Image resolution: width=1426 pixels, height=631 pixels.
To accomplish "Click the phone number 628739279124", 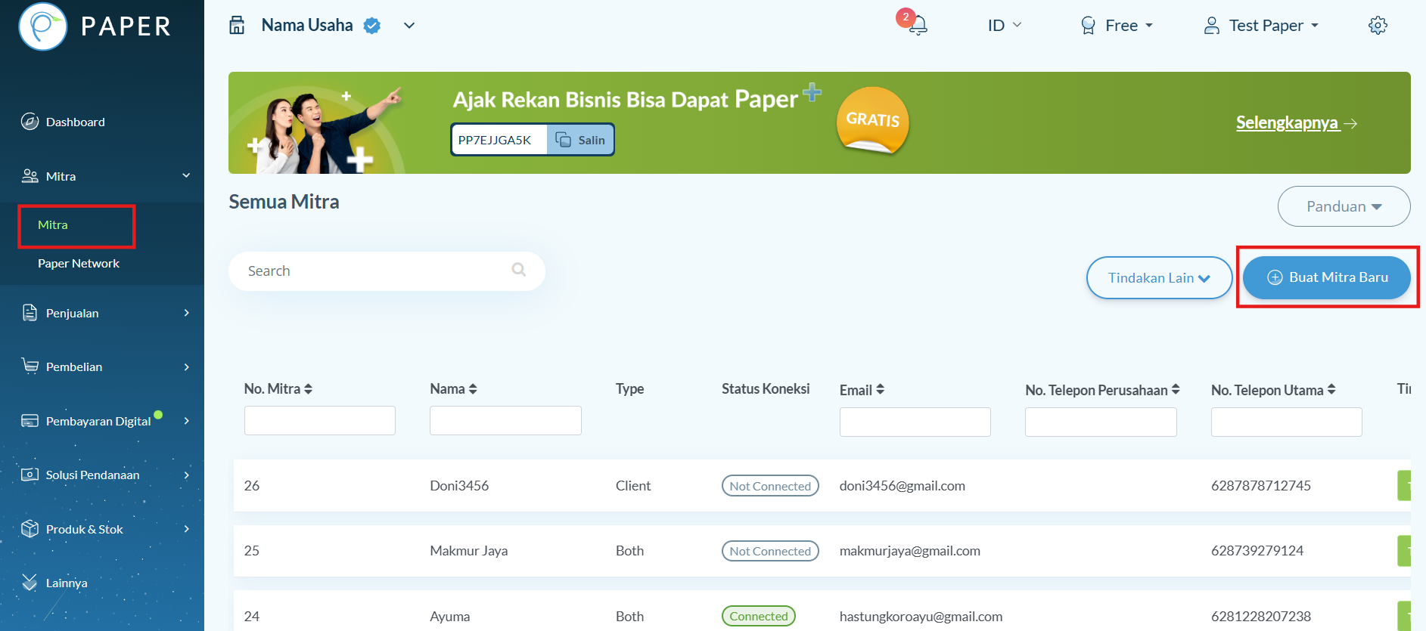I will 1257,551.
